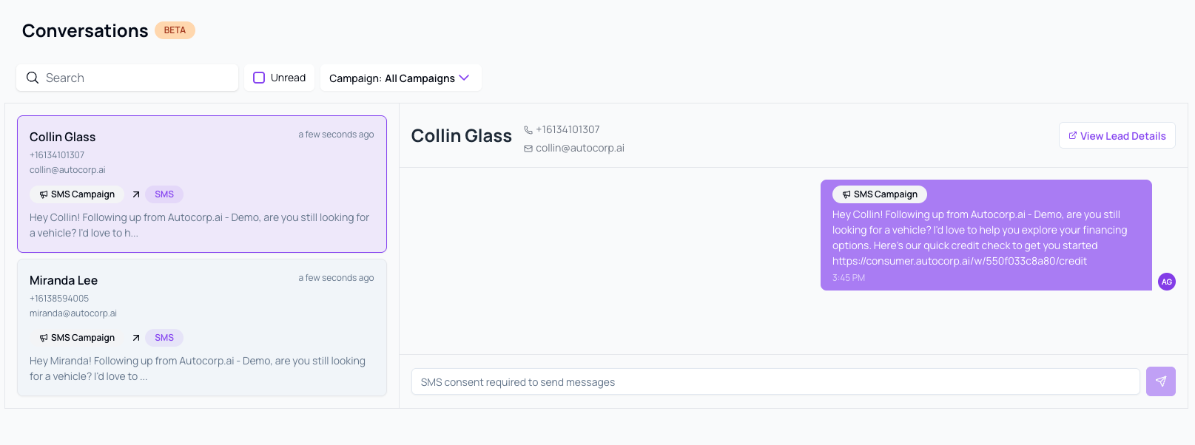
Task: Click megaphone icon in Collin's conversation card
Action: pos(44,194)
